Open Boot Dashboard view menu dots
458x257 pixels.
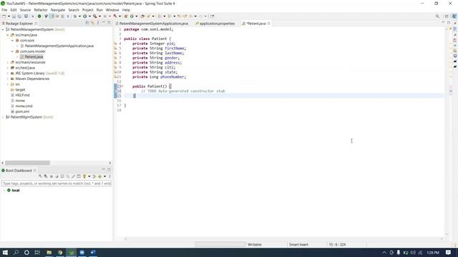click(x=109, y=176)
